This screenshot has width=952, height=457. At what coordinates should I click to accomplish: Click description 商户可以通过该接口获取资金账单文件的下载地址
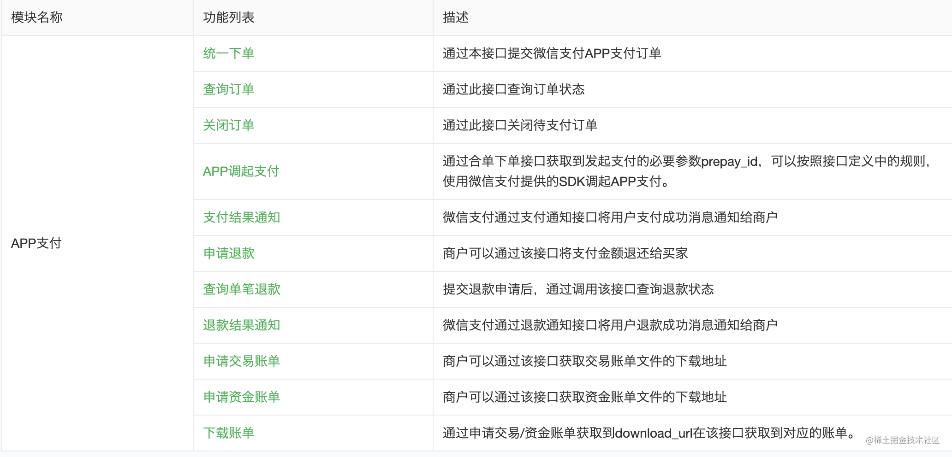coord(585,397)
